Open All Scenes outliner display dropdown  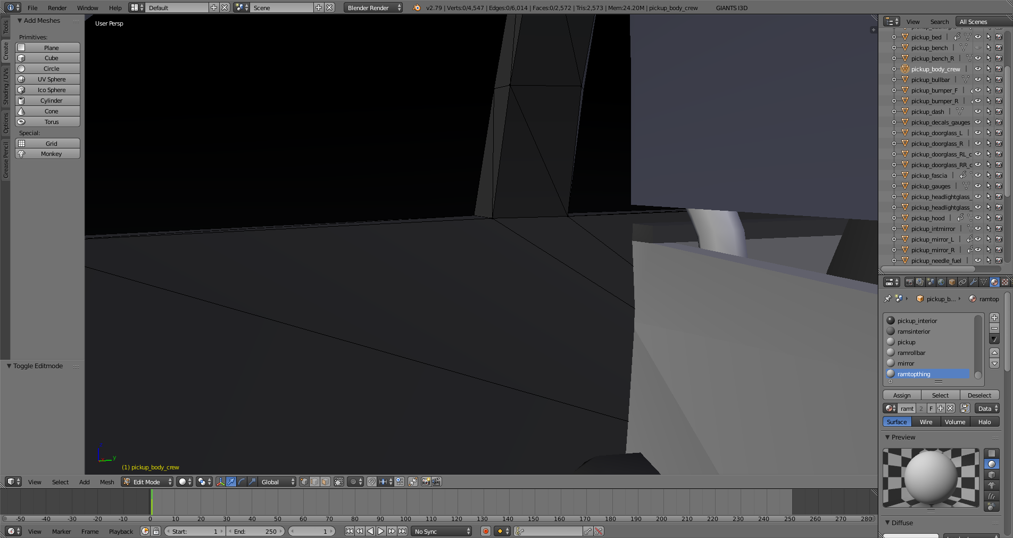click(x=983, y=21)
